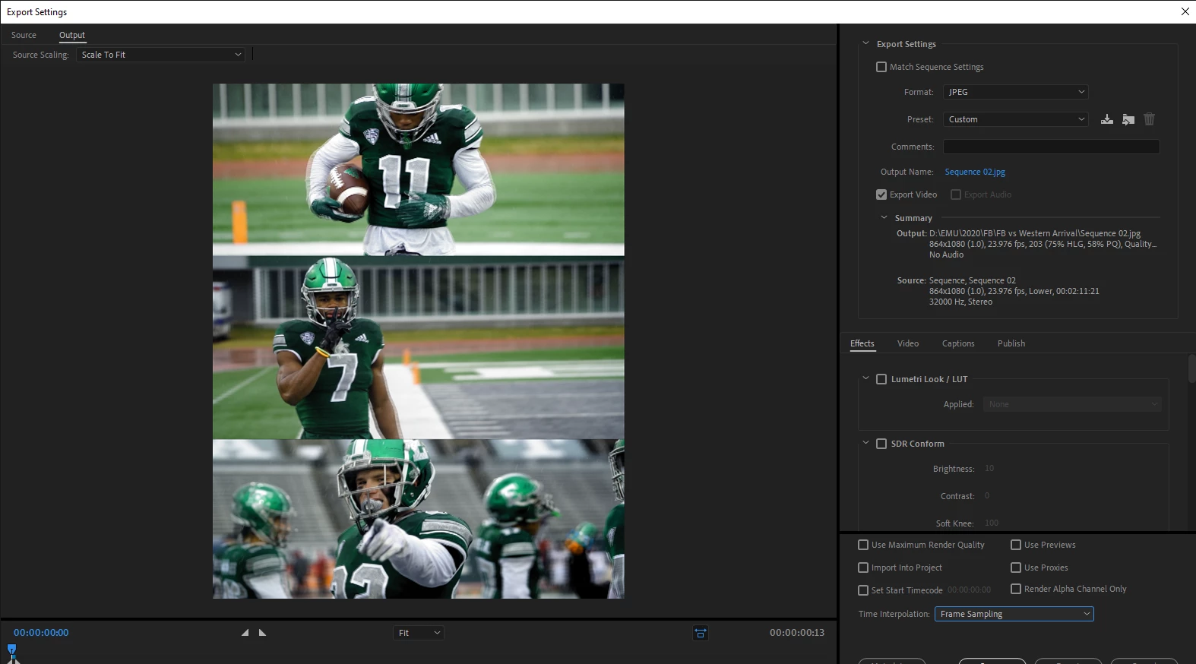The width and height of the screenshot is (1196, 664).
Task: Switch to the Source tab
Action: pyautogui.click(x=24, y=35)
